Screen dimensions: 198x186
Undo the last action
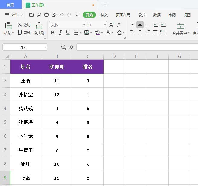point(62,15)
